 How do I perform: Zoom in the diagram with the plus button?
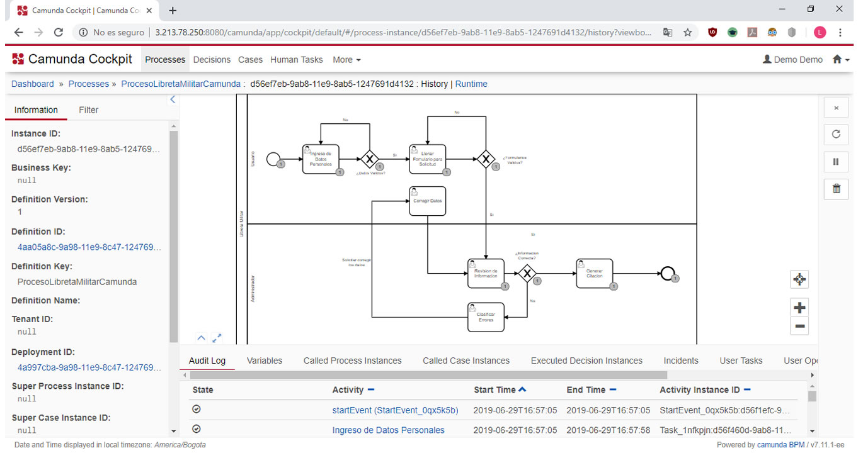click(799, 308)
